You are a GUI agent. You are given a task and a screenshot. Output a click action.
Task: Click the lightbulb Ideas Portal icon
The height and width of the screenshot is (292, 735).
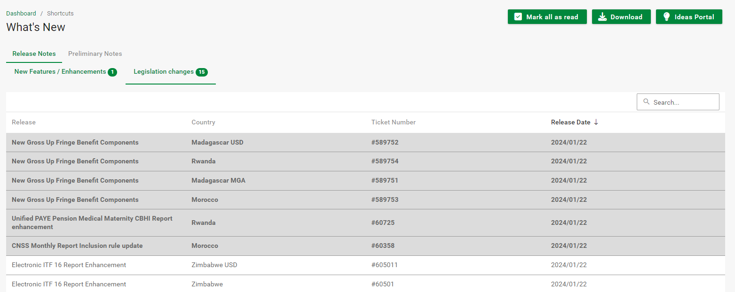pos(666,17)
